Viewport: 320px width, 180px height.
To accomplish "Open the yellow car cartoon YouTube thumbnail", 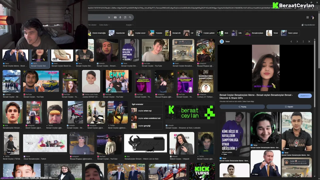I will 41,81.
